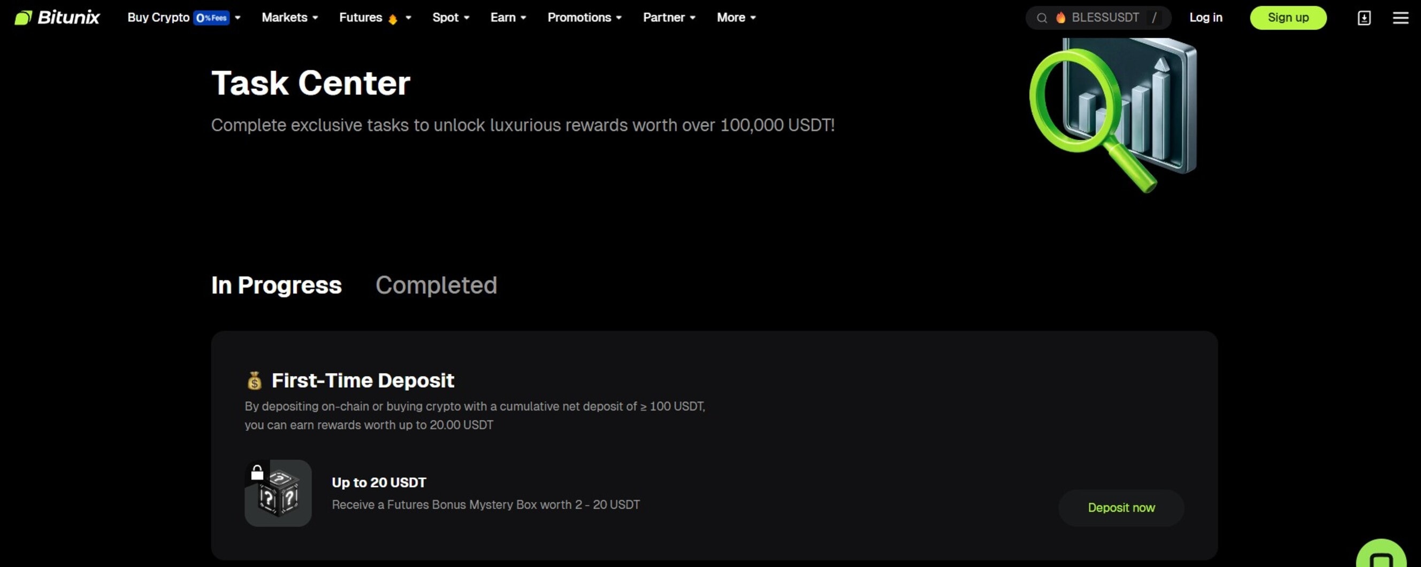Click the money bag icon beside First-Time Deposit

[x=254, y=380]
